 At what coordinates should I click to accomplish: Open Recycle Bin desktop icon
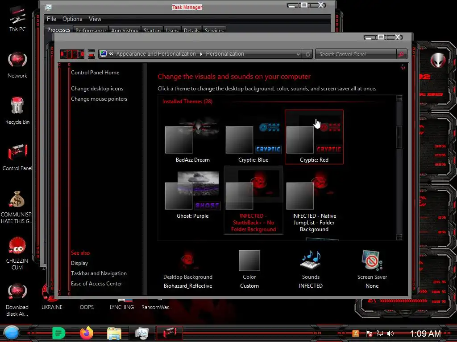point(17,110)
